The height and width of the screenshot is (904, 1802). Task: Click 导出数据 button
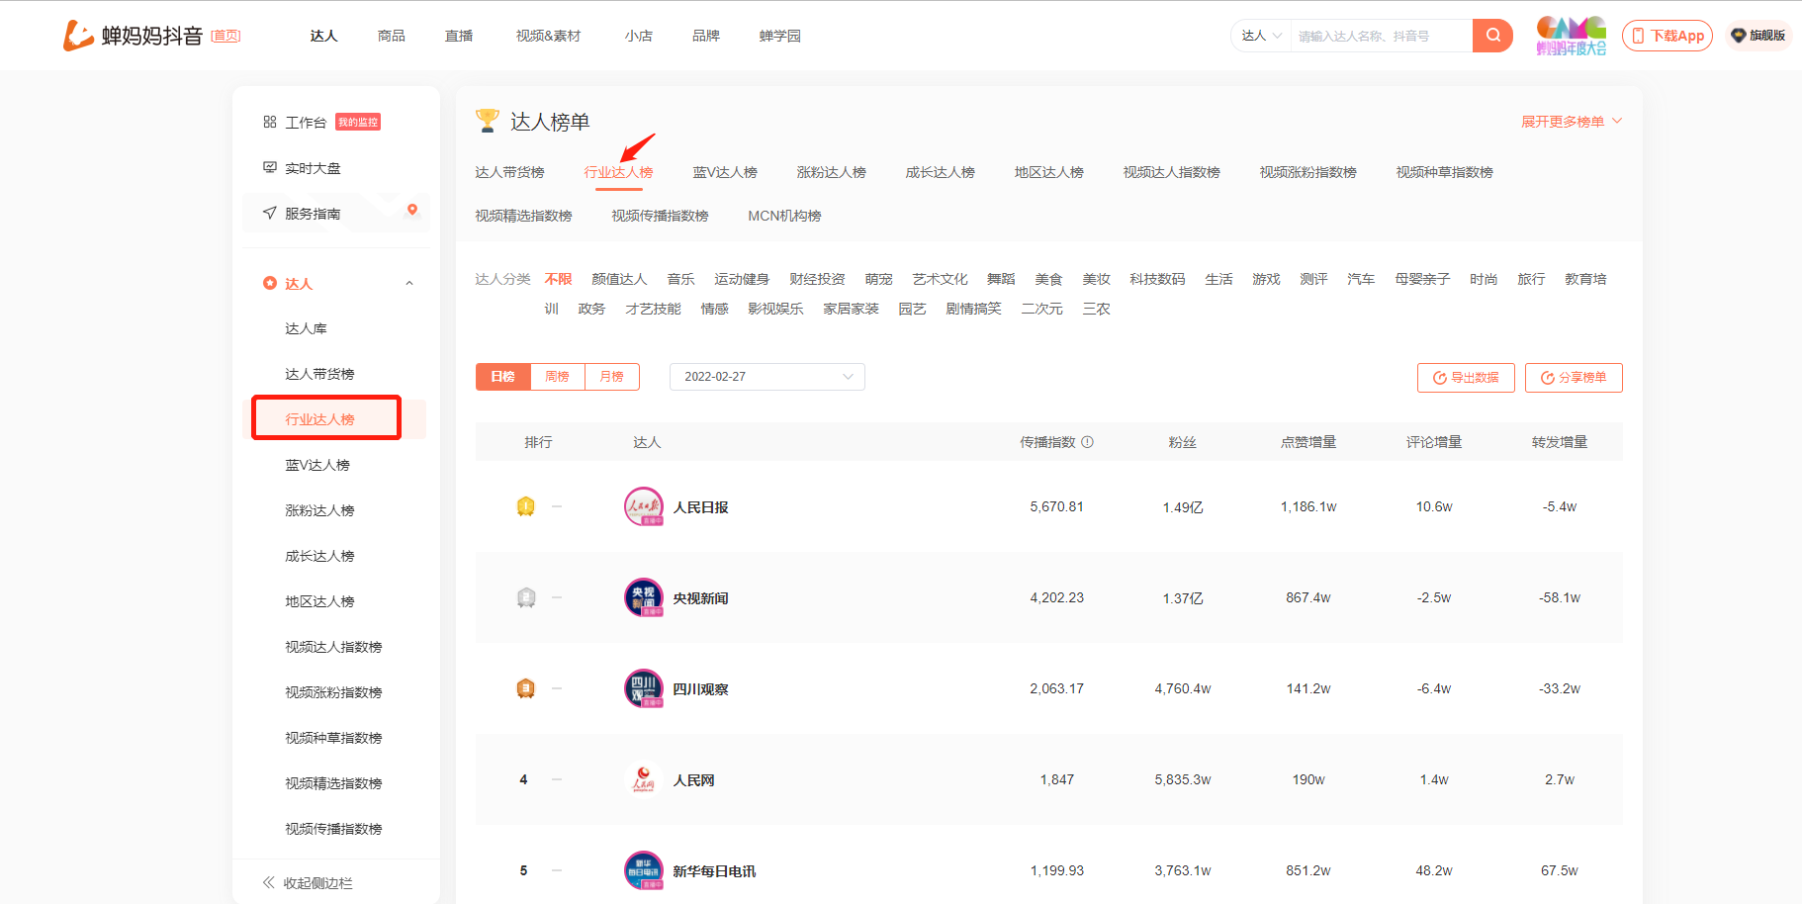1466,378
